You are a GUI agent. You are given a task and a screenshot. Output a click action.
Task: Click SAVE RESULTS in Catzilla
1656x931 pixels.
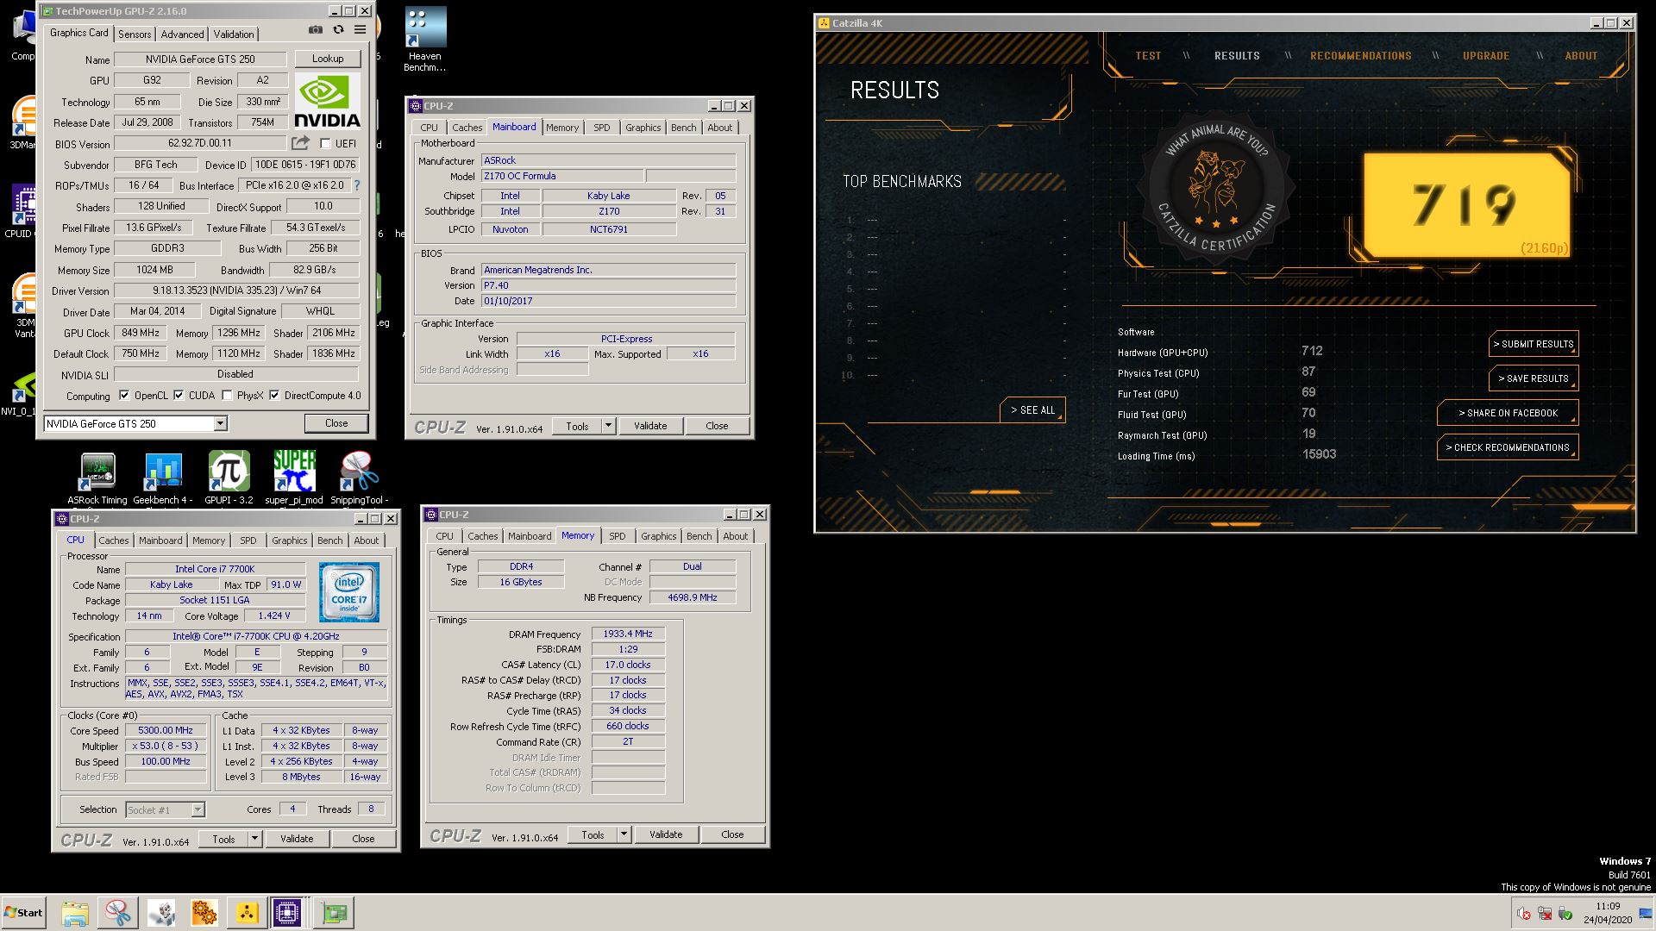pos(1534,378)
